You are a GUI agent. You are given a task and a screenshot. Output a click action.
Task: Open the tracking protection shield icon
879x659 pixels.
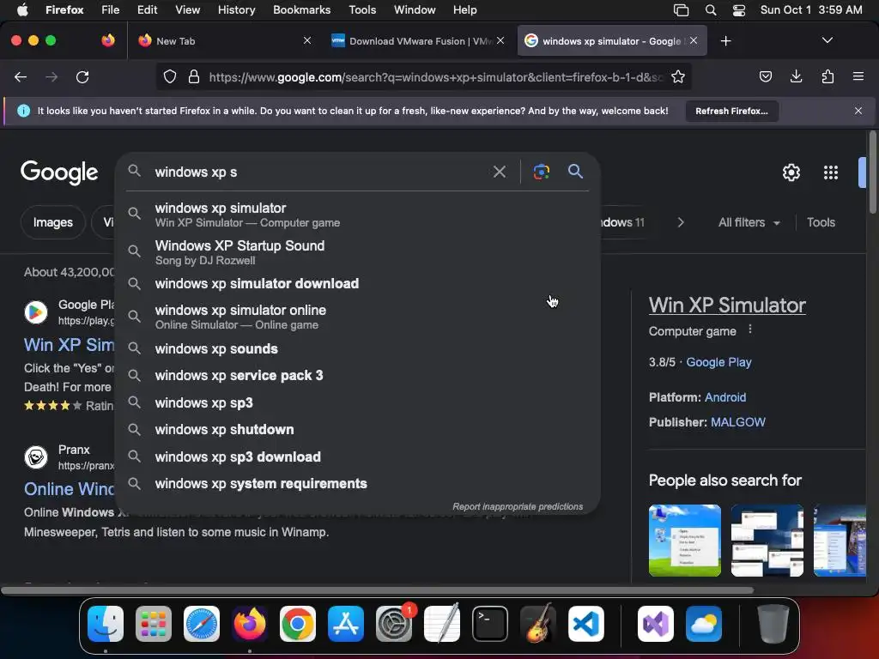(x=170, y=76)
